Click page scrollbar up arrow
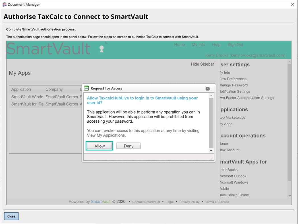The width and height of the screenshot is (298, 224). [x=290, y=62]
